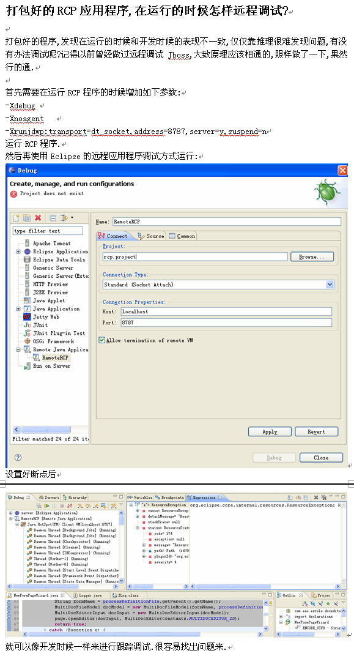Click the Collapse All configurations icon

pyautogui.click(x=53, y=218)
